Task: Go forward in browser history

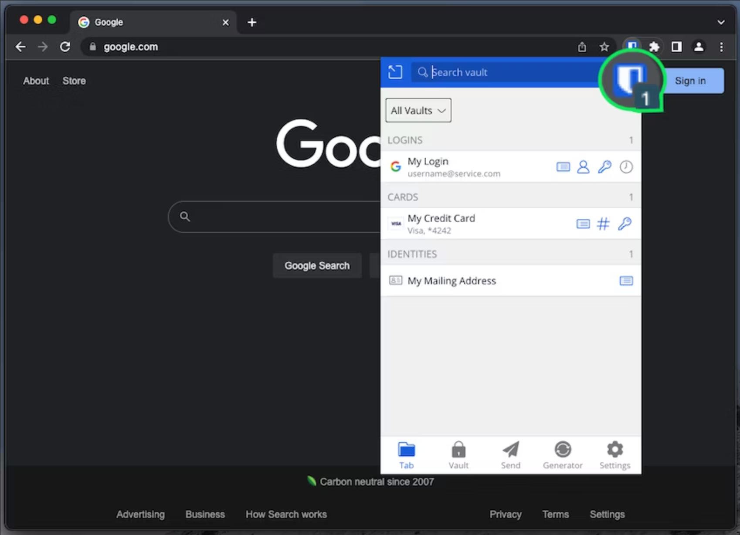Action: coord(43,47)
